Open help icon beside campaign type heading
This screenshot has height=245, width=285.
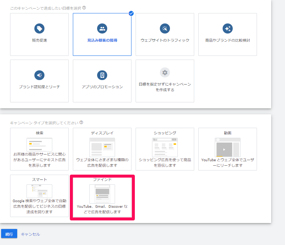(81, 122)
